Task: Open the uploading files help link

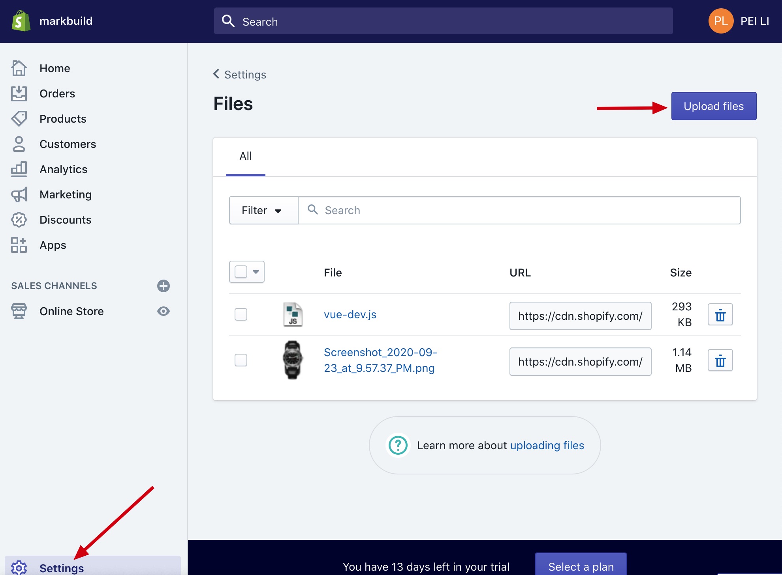Action: [547, 445]
